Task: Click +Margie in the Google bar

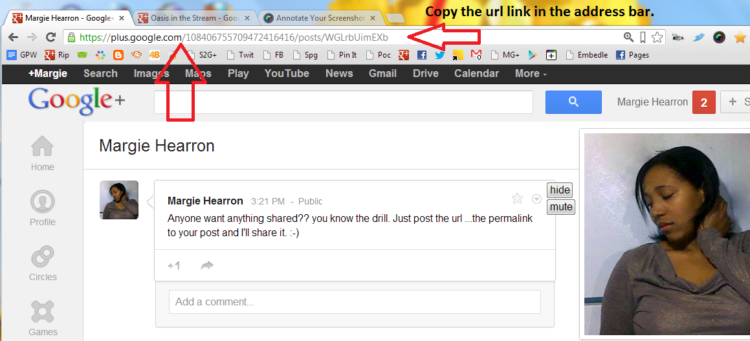Action: (x=48, y=74)
